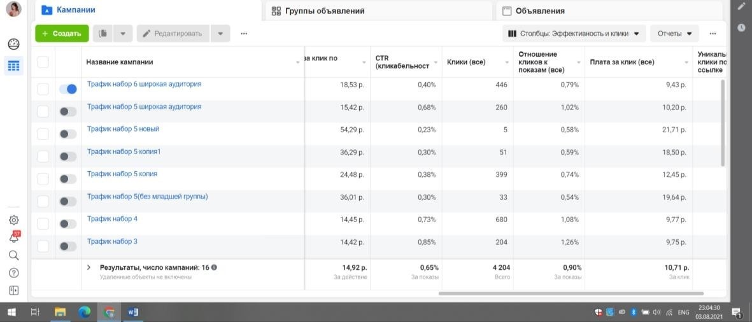Screen dimensions: 752x322
Task: Enable Трафик набор 3 campaign toggle
Action: tap(68, 246)
